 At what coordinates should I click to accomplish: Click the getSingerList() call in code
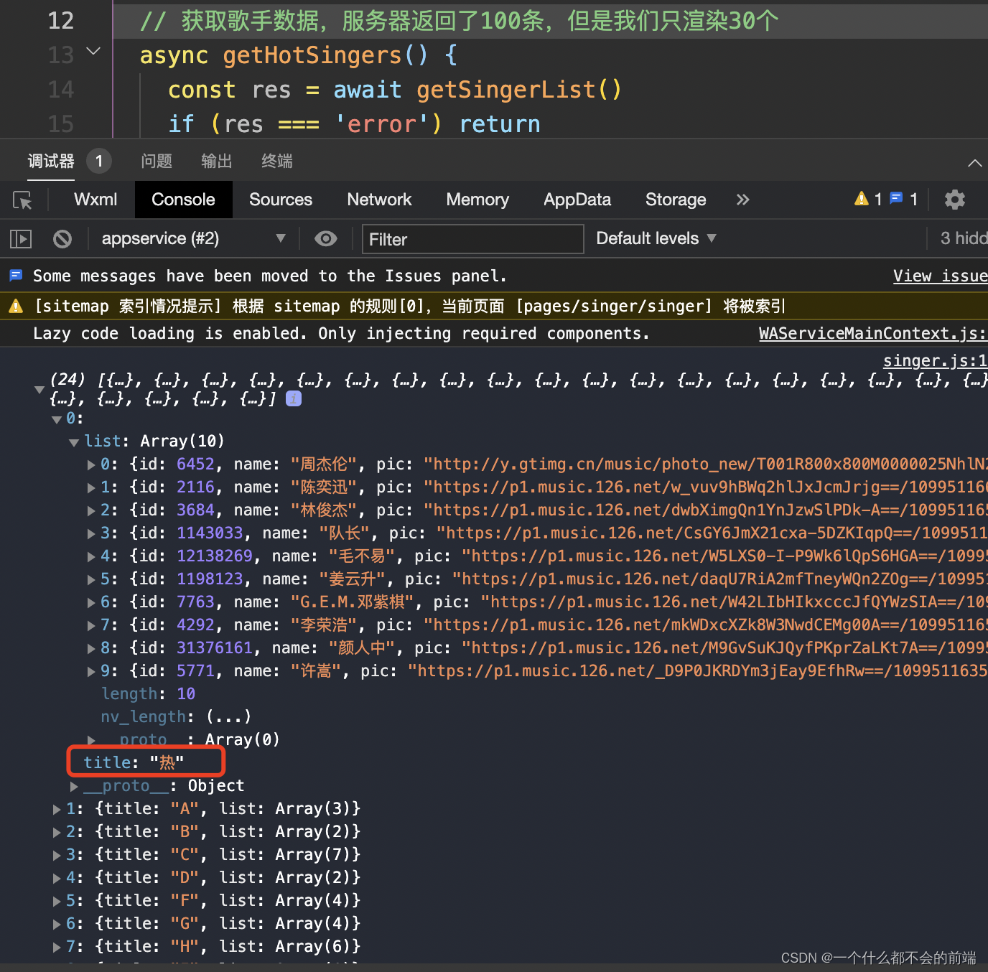519,90
